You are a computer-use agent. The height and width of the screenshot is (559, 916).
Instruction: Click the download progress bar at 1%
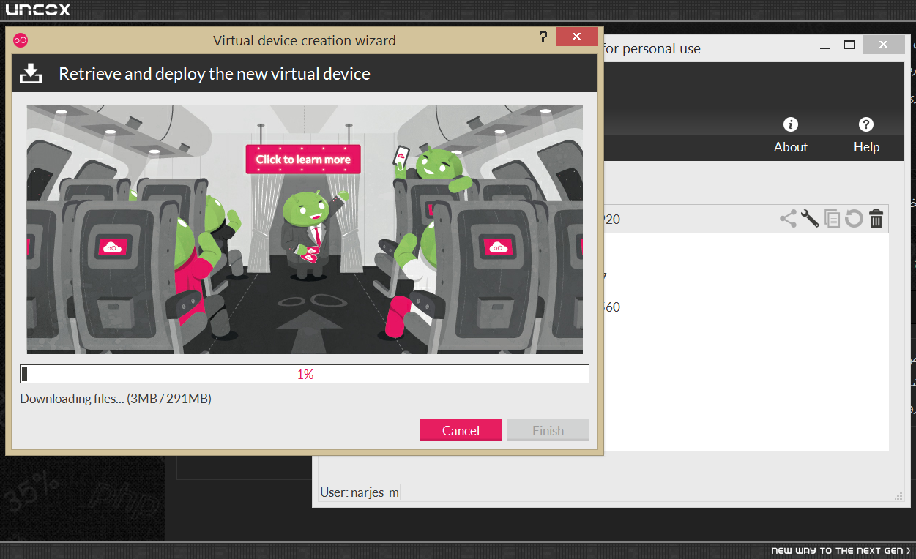[305, 374]
